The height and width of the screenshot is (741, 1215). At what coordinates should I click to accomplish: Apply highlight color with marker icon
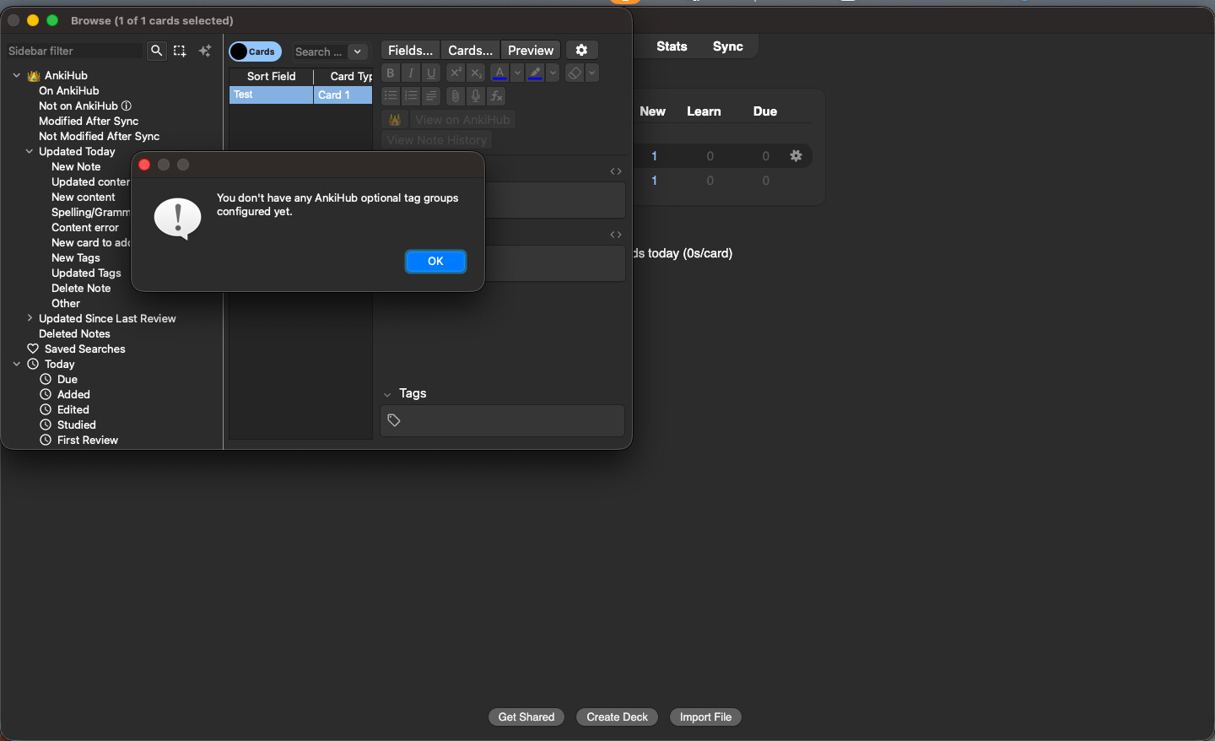(x=535, y=73)
